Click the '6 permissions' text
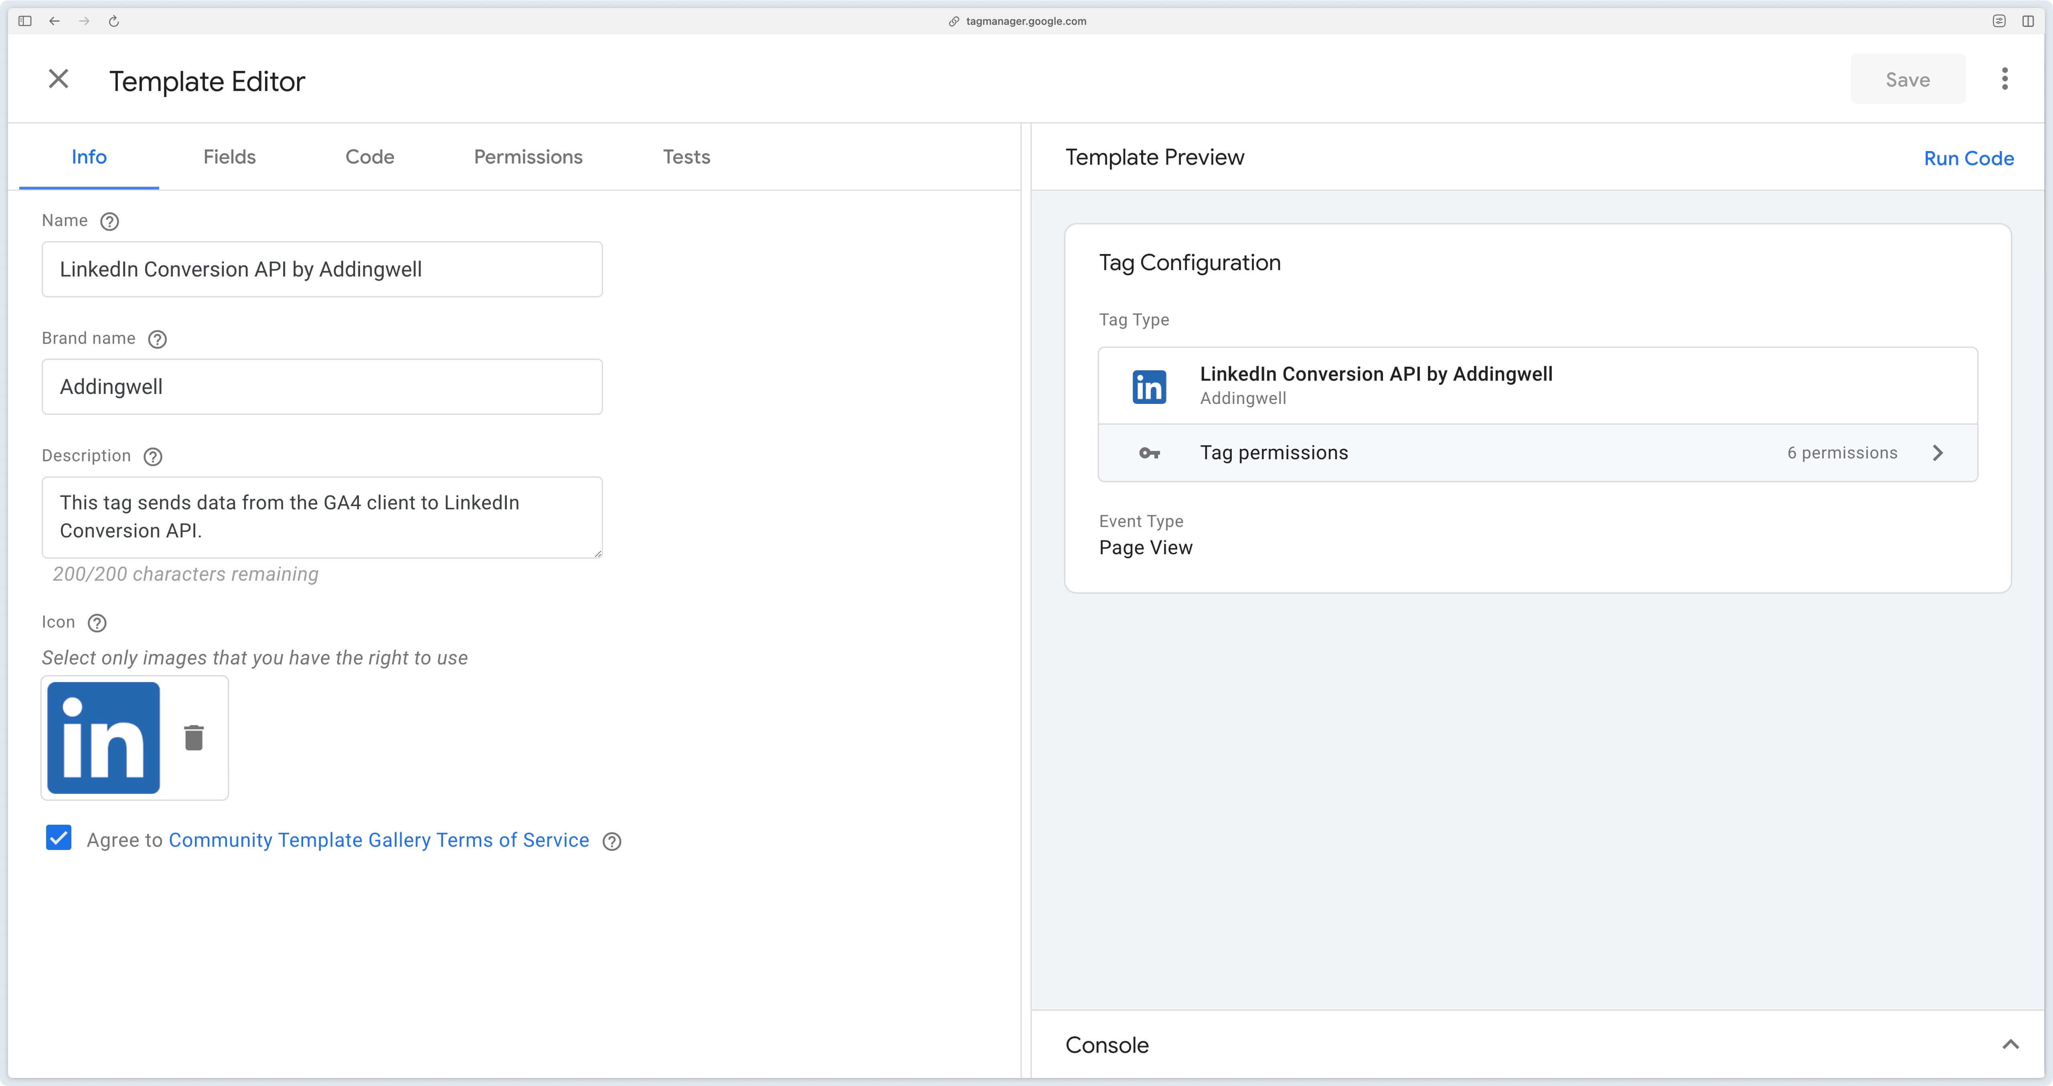Image resolution: width=2053 pixels, height=1086 pixels. (1842, 452)
